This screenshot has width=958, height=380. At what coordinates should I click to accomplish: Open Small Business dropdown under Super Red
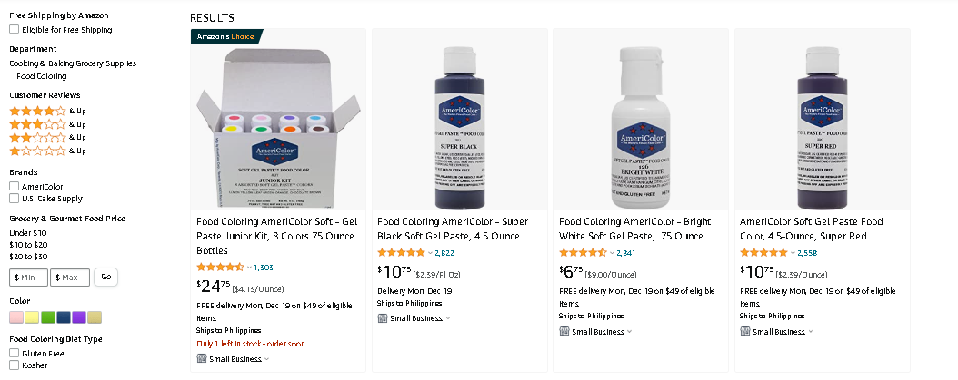[811, 332]
